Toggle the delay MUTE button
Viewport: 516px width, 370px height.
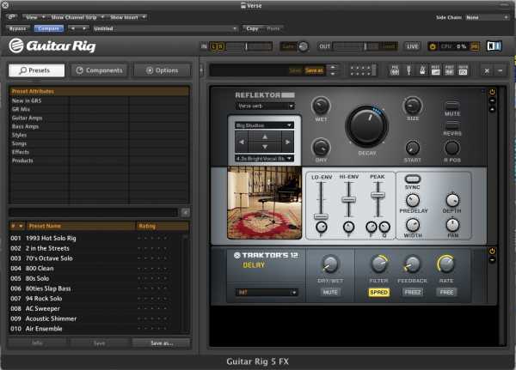[330, 292]
